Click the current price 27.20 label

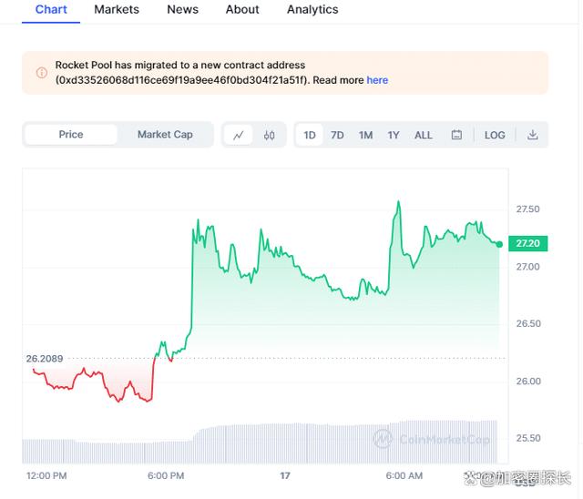click(x=527, y=243)
